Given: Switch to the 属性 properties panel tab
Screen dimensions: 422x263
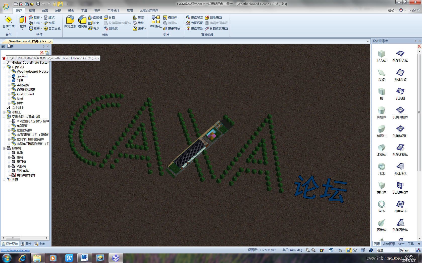Looking at the screenshot, I should [26, 244].
